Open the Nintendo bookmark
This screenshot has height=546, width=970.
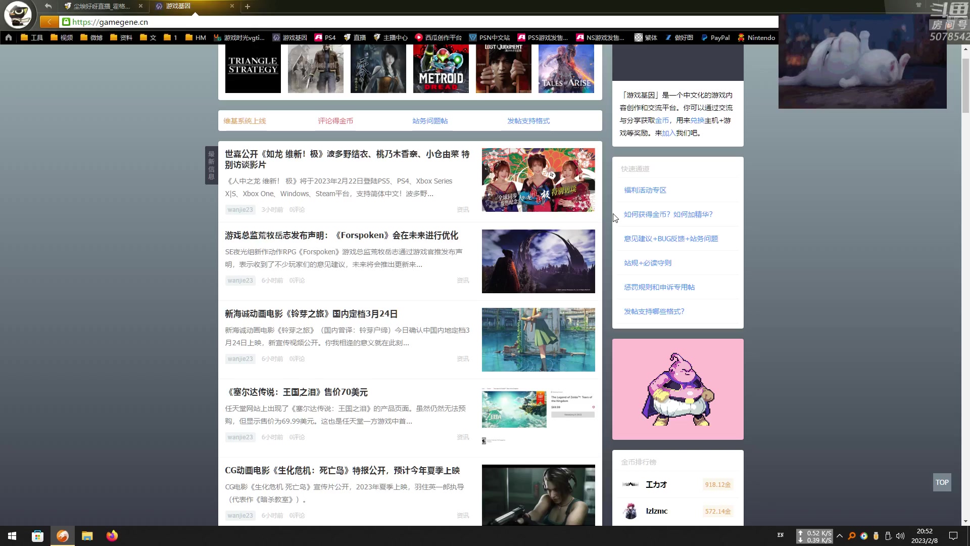point(756,37)
